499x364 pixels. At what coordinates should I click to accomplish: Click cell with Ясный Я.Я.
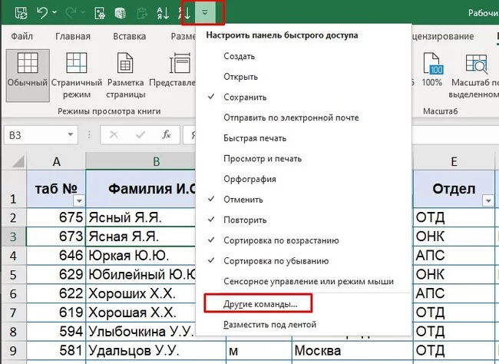[x=140, y=217]
